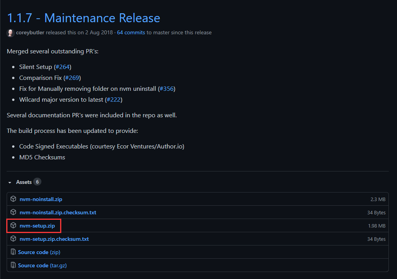Open the 64 commits link
Viewport: 397px width, 279px height.
click(131, 32)
